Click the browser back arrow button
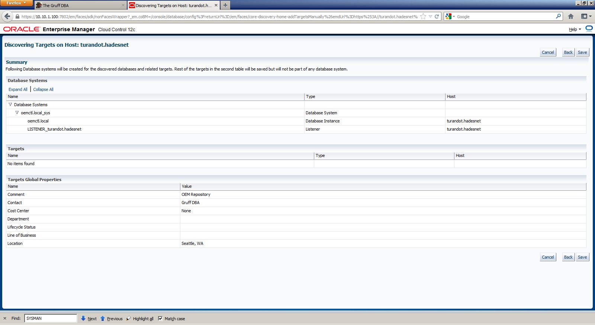 point(7,16)
